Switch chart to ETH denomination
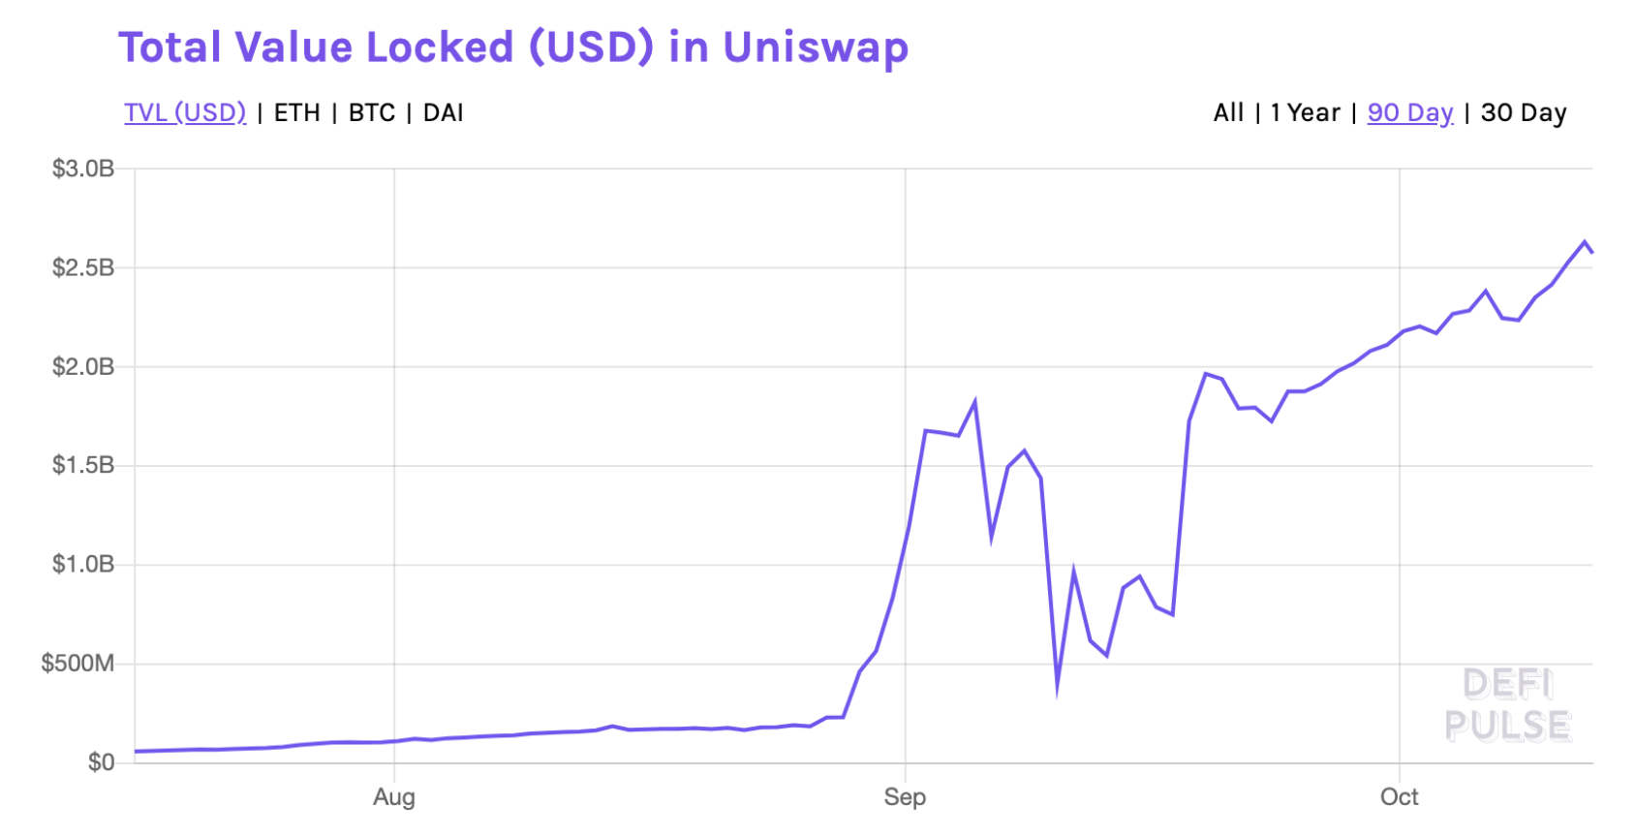Image resolution: width=1635 pixels, height=837 pixels. [x=296, y=113]
